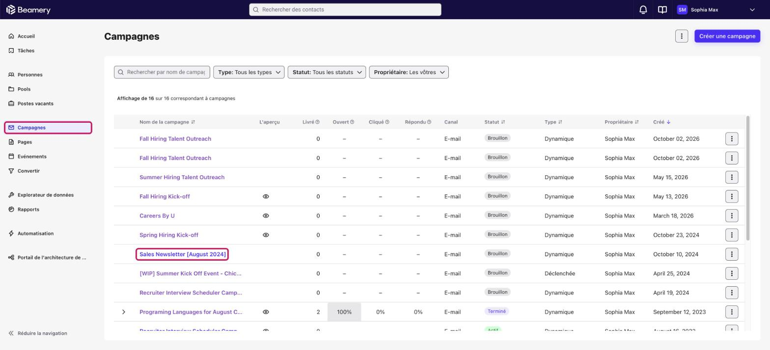The width and height of the screenshot is (770, 350).
Task: Open the notifications bell icon
Action: pyautogui.click(x=643, y=10)
